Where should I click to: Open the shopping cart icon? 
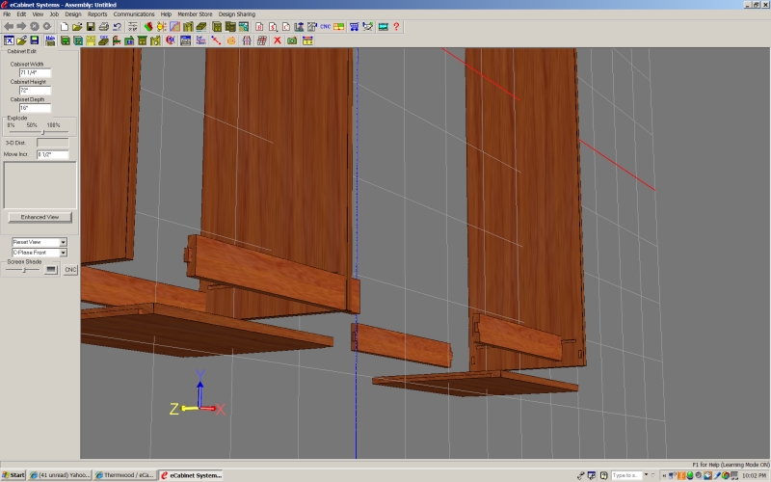tap(354, 27)
